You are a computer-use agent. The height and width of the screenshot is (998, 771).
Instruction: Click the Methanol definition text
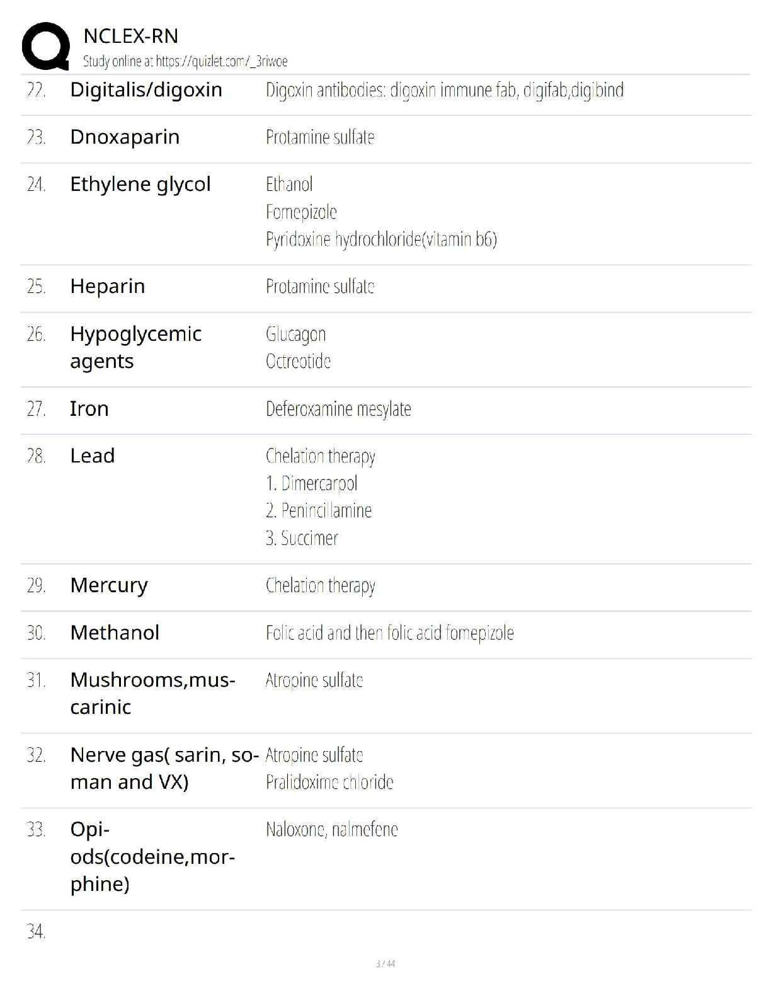pyautogui.click(x=389, y=633)
